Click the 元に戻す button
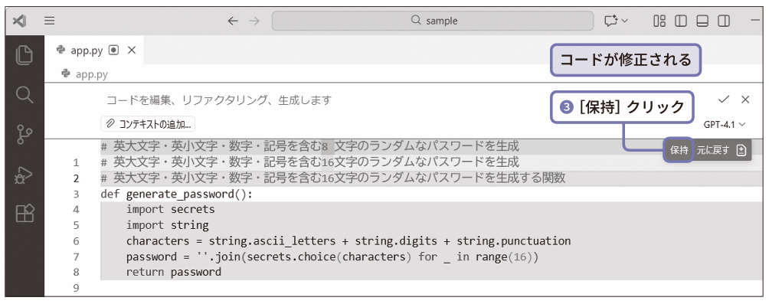This screenshot has height=304, width=769. coord(713,151)
